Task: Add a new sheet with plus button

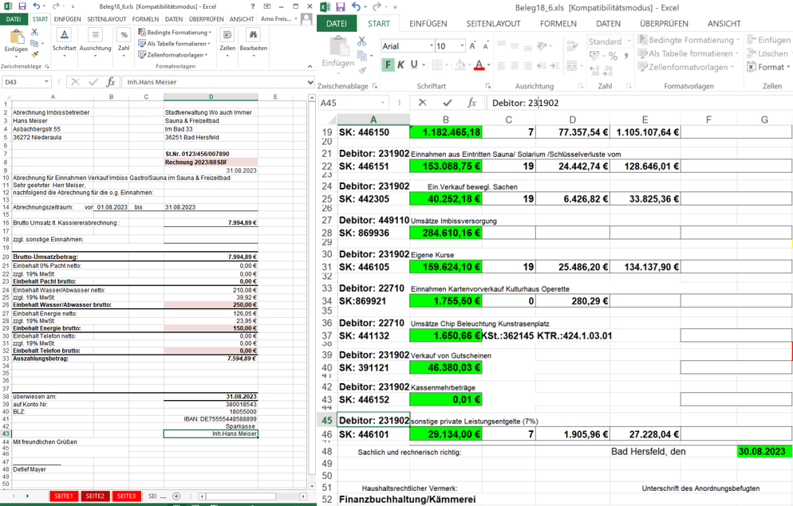Action: pos(176,496)
